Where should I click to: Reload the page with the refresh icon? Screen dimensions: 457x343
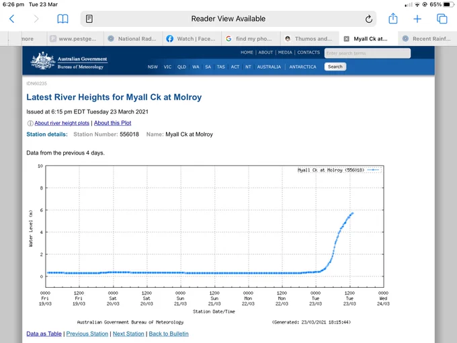click(369, 19)
